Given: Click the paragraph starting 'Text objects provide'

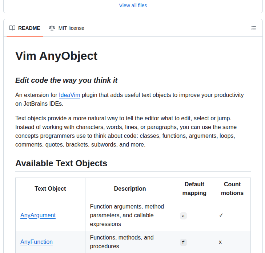Looking at the screenshot, I should pos(126,131).
